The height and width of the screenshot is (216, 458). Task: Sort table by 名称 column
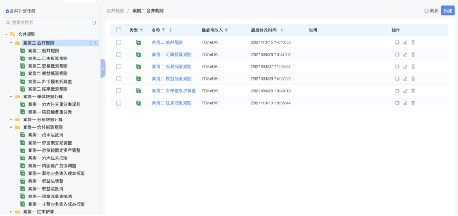pyautogui.click(x=171, y=30)
